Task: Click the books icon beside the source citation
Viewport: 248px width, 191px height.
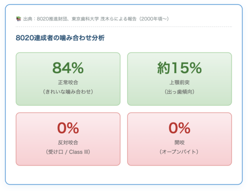Action: pos(18,19)
